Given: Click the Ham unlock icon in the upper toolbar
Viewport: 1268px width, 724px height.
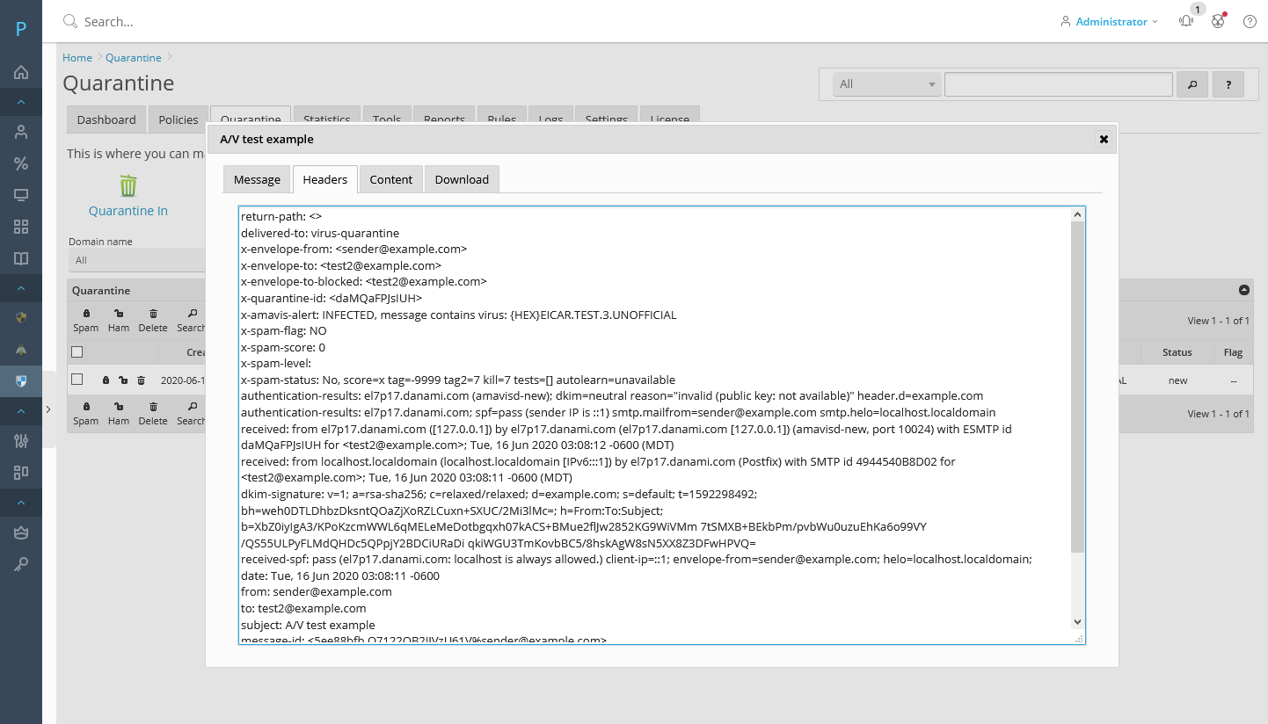Looking at the screenshot, I should 119,314.
